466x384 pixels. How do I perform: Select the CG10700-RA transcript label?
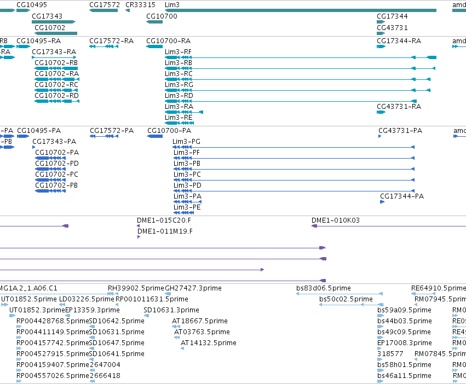point(169,41)
